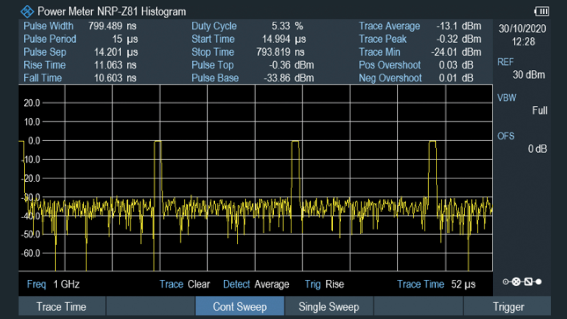Select the Single Sweep softkey
The width and height of the screenshot is (567, 319).
[329, 307]
